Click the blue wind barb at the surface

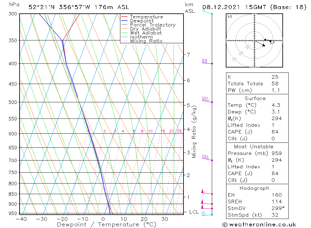pos(207,214)
